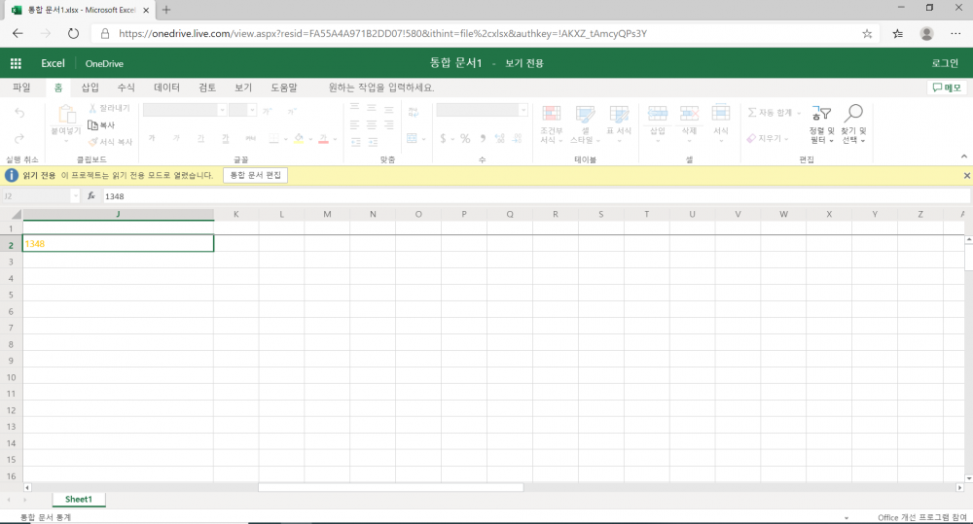
Task: Click the browser favorites star icon
Action: point(867,33)
